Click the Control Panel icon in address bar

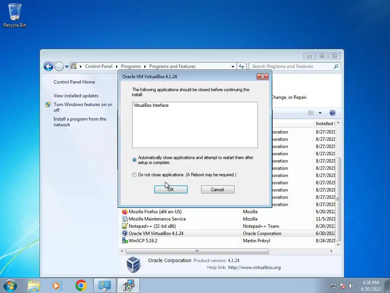pos(74,66)
